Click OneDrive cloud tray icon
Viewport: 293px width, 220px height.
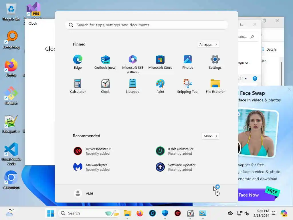coord(230,213)
